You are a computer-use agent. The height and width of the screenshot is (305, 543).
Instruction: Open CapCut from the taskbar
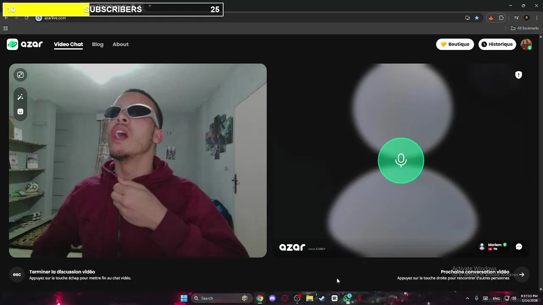tap(334, 298)
